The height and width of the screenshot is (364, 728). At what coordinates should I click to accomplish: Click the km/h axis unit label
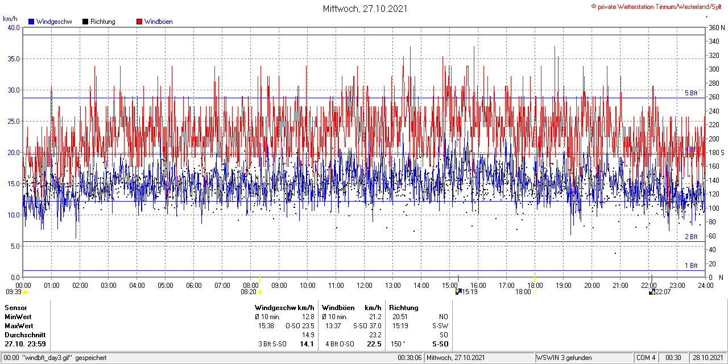click(10, 19)
